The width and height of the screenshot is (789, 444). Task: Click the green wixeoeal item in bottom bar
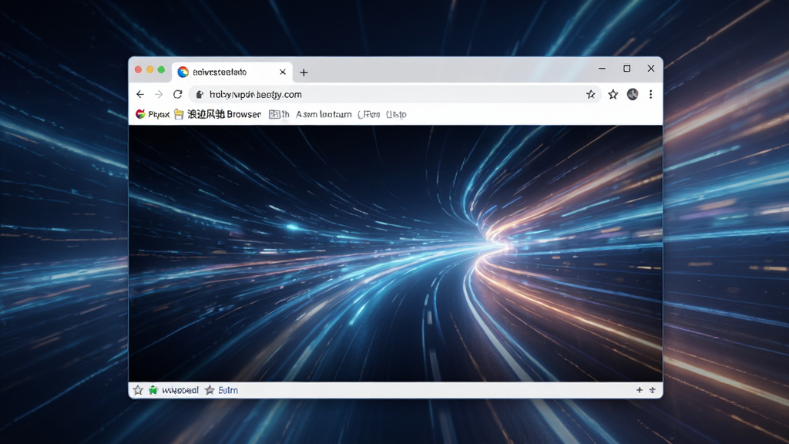173,390
